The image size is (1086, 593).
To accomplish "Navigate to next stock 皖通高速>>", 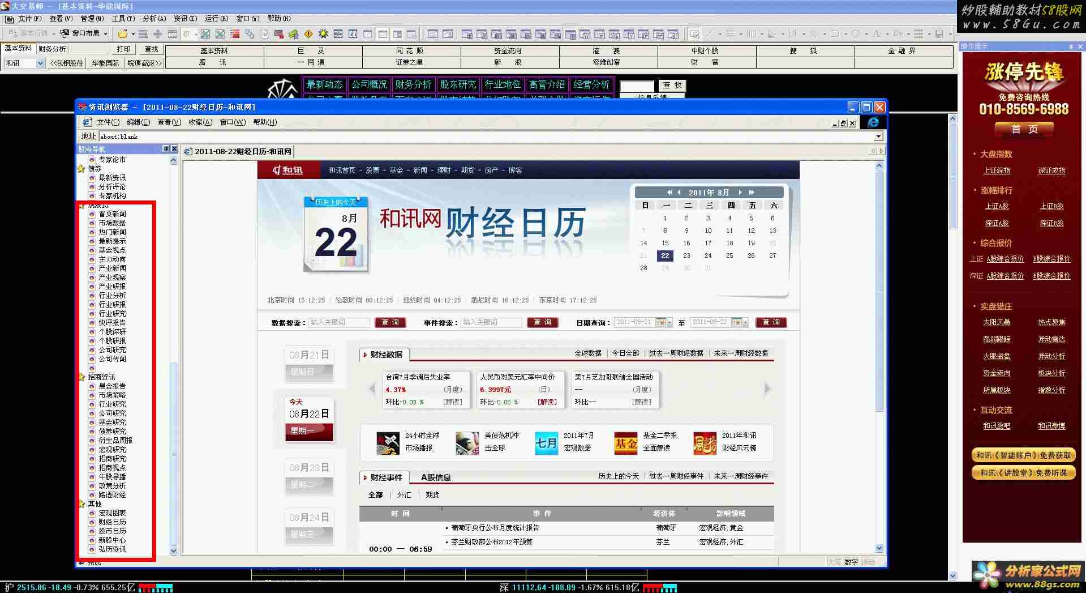I will (144, 63).
